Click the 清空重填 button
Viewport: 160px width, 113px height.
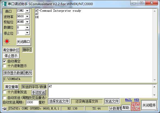tap(11, 87)
